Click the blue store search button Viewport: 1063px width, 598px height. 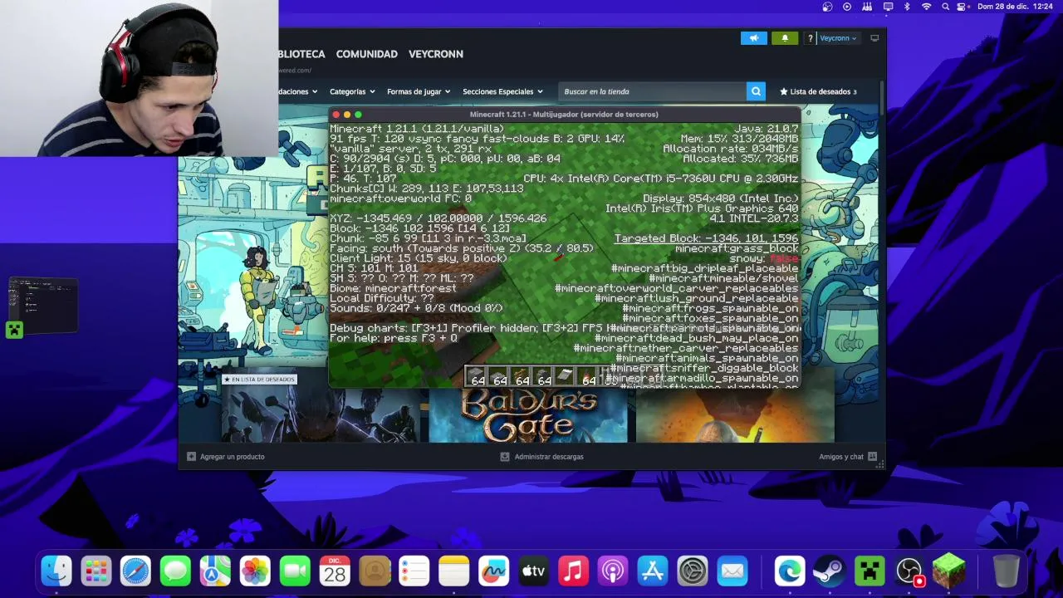point(756,91)
